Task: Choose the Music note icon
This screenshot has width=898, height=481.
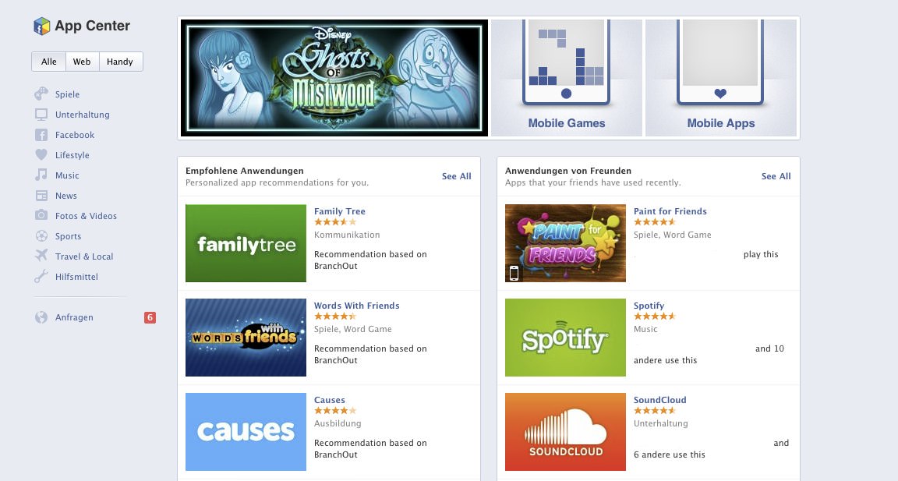Action: pyautogui.click(x=41, y=175)
